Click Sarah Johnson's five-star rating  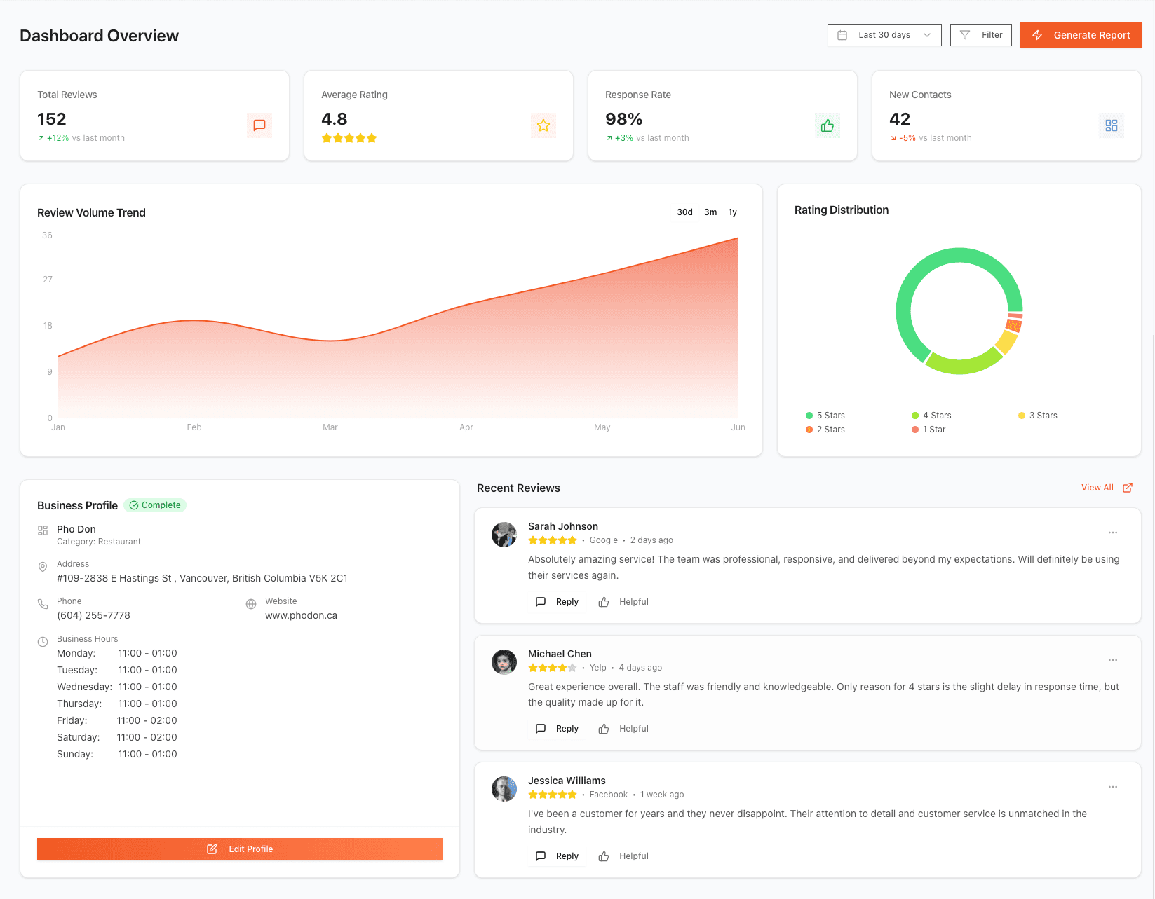(x=553, y=540)
